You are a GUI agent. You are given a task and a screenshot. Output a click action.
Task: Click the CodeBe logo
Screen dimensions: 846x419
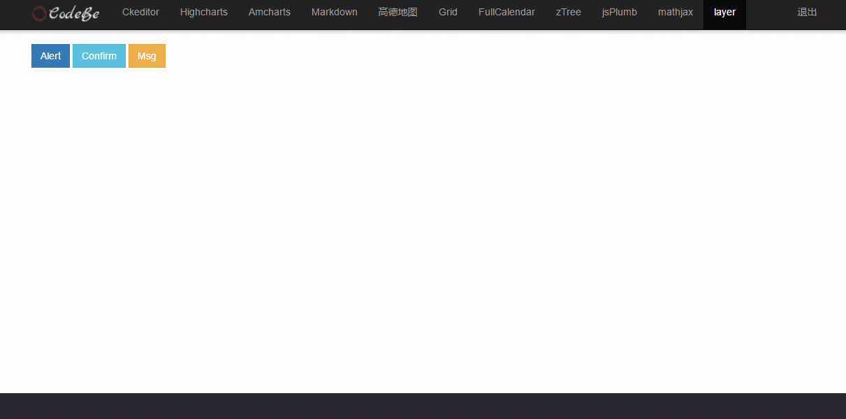[x=66, y=13]
